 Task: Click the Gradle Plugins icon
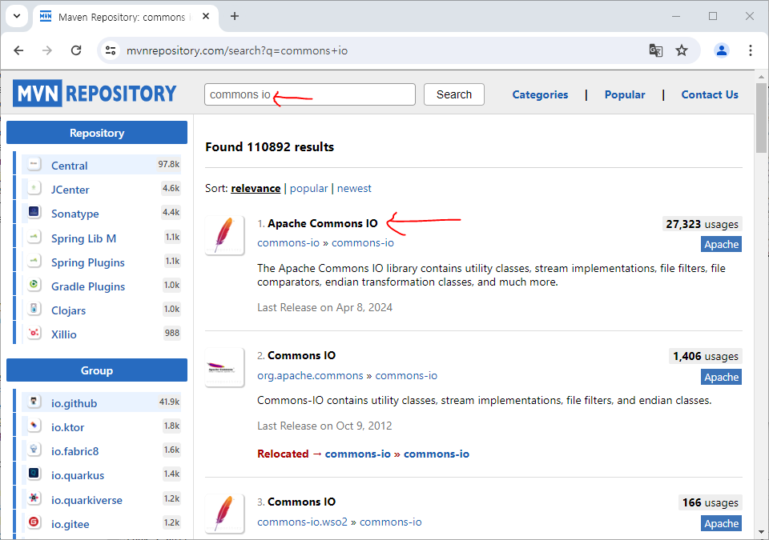coord(34,285)
